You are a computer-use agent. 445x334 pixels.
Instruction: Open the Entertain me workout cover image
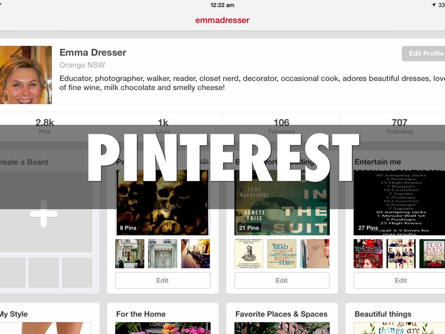pos(399,203)
